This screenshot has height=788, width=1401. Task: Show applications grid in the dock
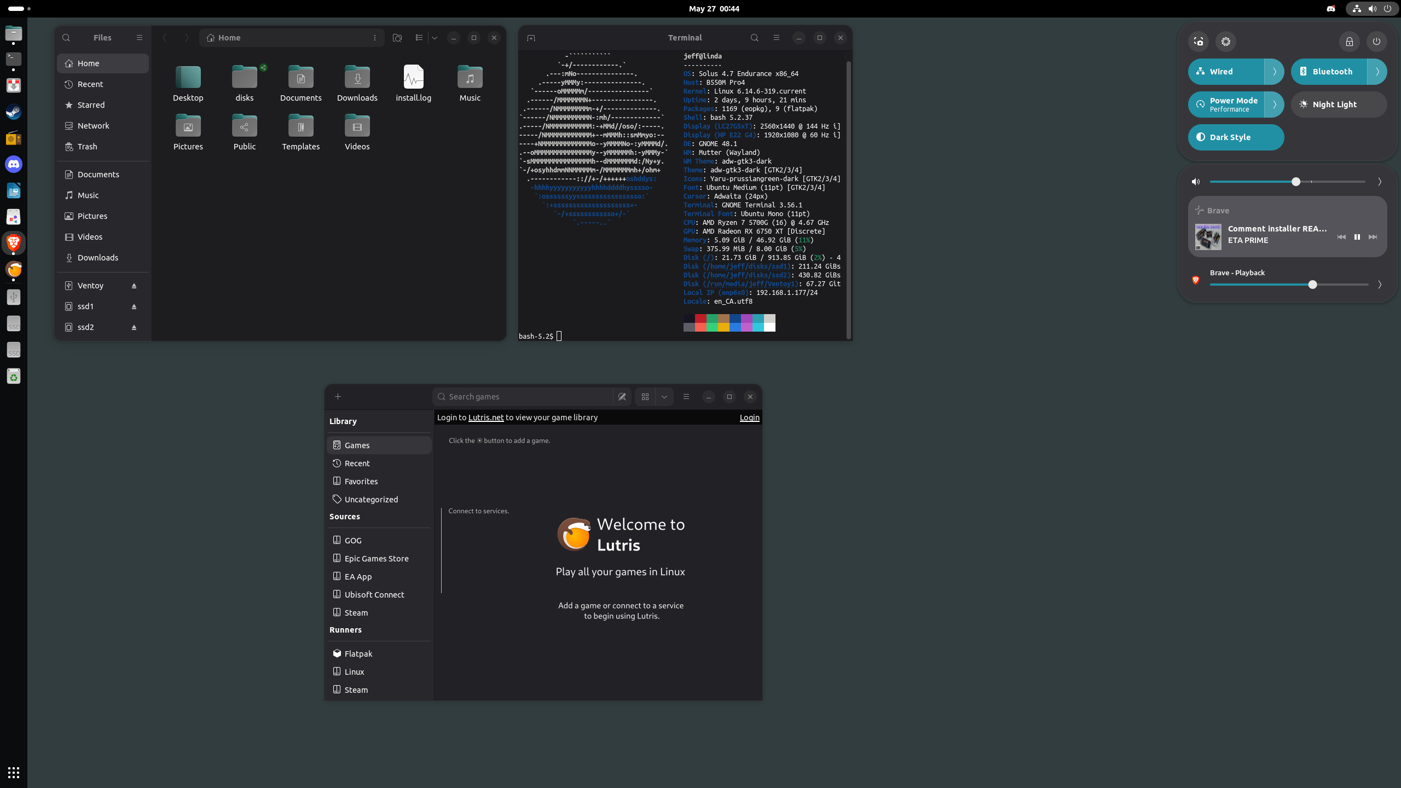pyautogui.click(x=14, y=773)
